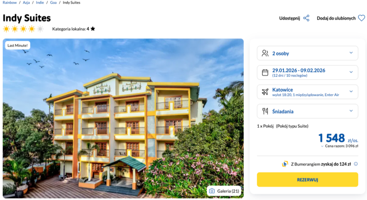Viewport: 367px width, 200px height.
Task: Click the airplane icon beside Katowice
Action: (x=265, y=92)
